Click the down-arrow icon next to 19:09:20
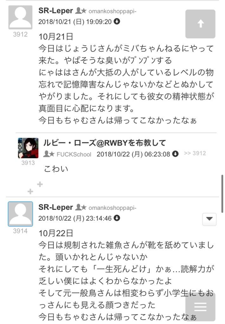 [x=117, y=21]
